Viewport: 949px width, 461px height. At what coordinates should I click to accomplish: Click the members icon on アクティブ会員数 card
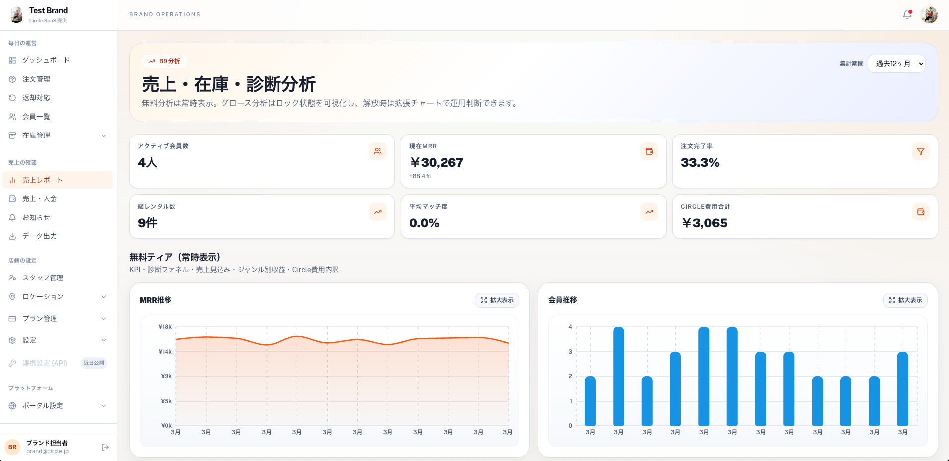(x=378, y=151)
